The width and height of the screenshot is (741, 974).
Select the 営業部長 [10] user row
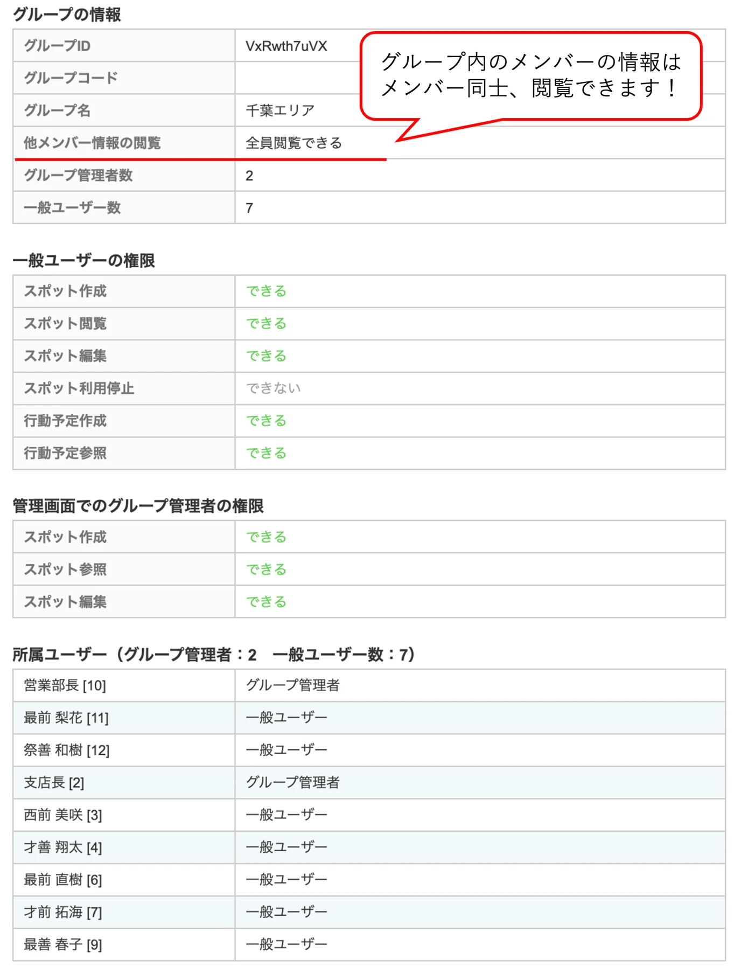pos(369,685)
